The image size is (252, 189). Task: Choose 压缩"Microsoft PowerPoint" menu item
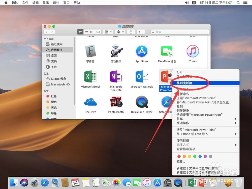(206, 98)
